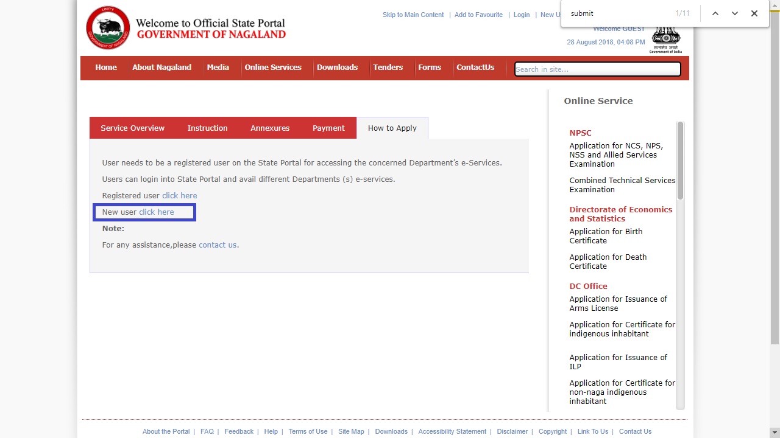Image resolution: width=780 pixels, height=438 pixels.
Task: Click the Registered user 'click here' link
Action: coord(179,196)
